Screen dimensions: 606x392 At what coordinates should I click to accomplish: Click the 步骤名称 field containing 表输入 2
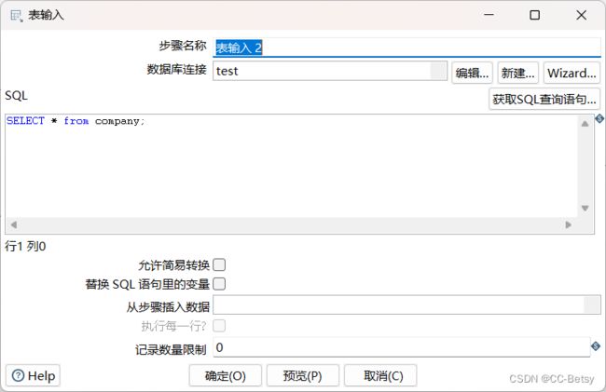407,47
